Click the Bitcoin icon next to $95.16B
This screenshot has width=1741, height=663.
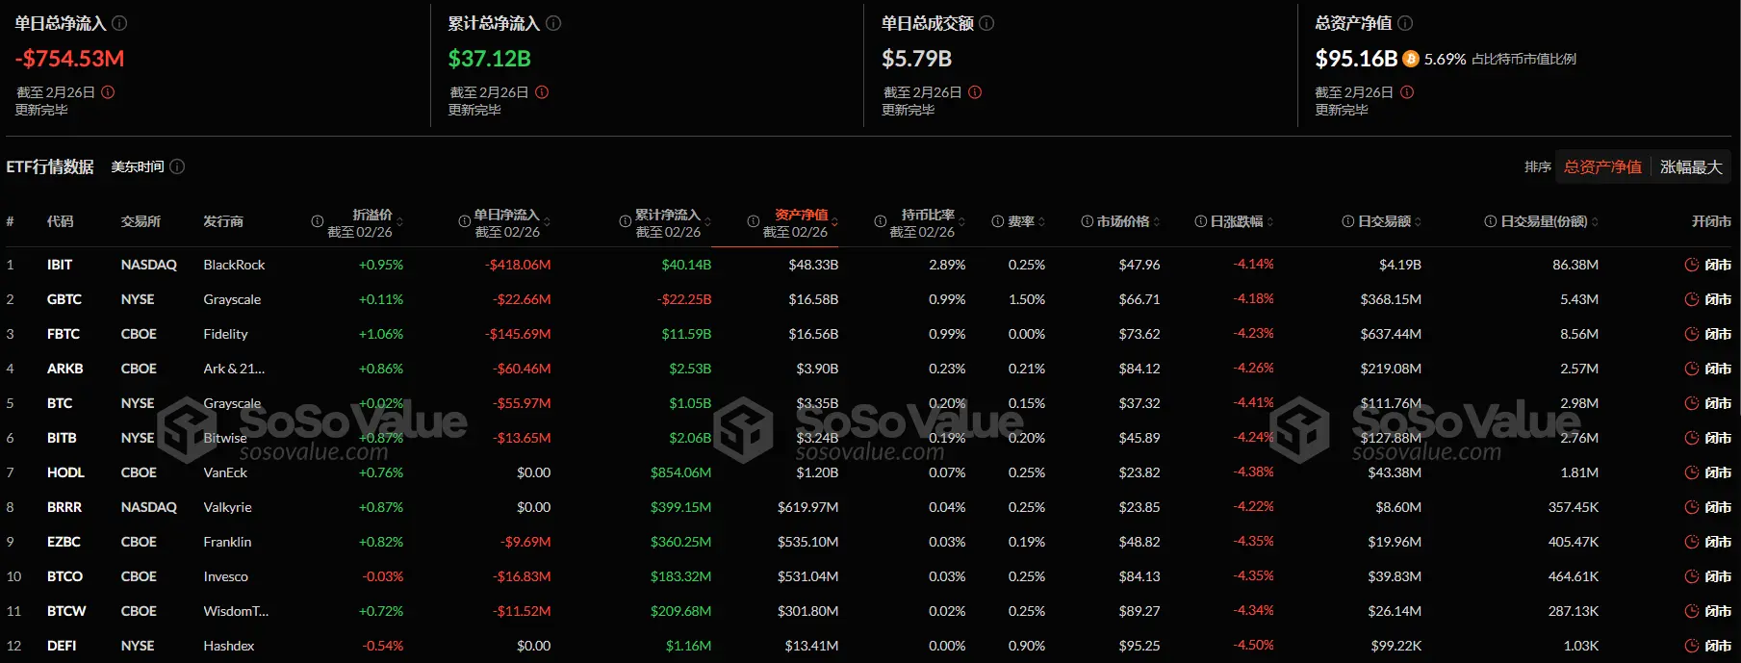[x=1411, y=59]
